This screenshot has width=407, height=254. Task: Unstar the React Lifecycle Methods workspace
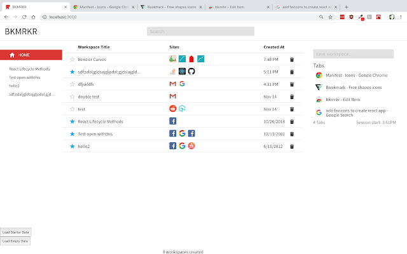pyautogui.click(x=72, y=121)
